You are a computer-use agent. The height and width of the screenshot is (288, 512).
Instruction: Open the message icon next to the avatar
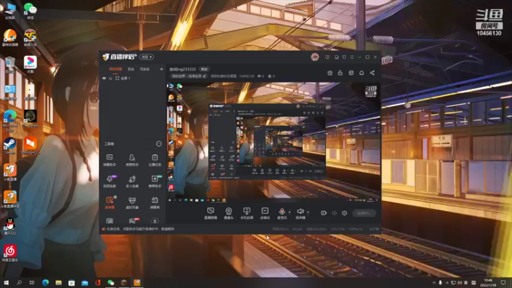pyautogui.click(x=327, y=57)
